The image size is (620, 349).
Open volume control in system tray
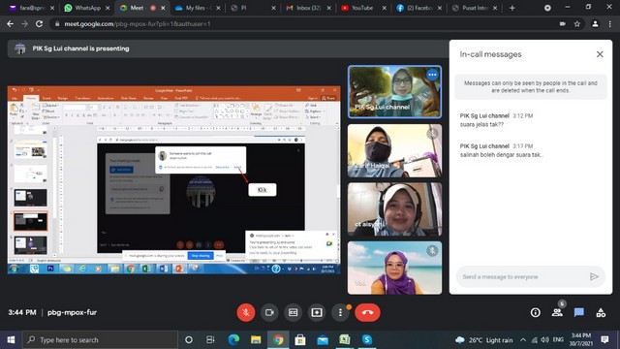544,340
